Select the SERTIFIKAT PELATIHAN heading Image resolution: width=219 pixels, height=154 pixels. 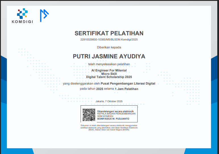coord(109,33)
